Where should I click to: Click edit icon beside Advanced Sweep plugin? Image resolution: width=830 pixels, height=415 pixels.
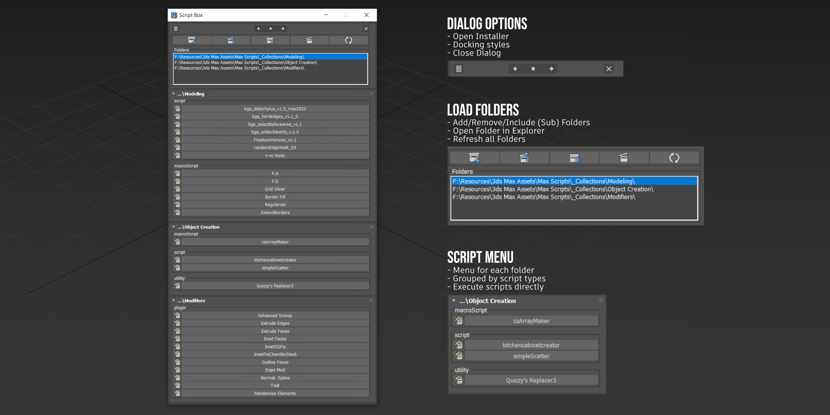click(177, 315)
